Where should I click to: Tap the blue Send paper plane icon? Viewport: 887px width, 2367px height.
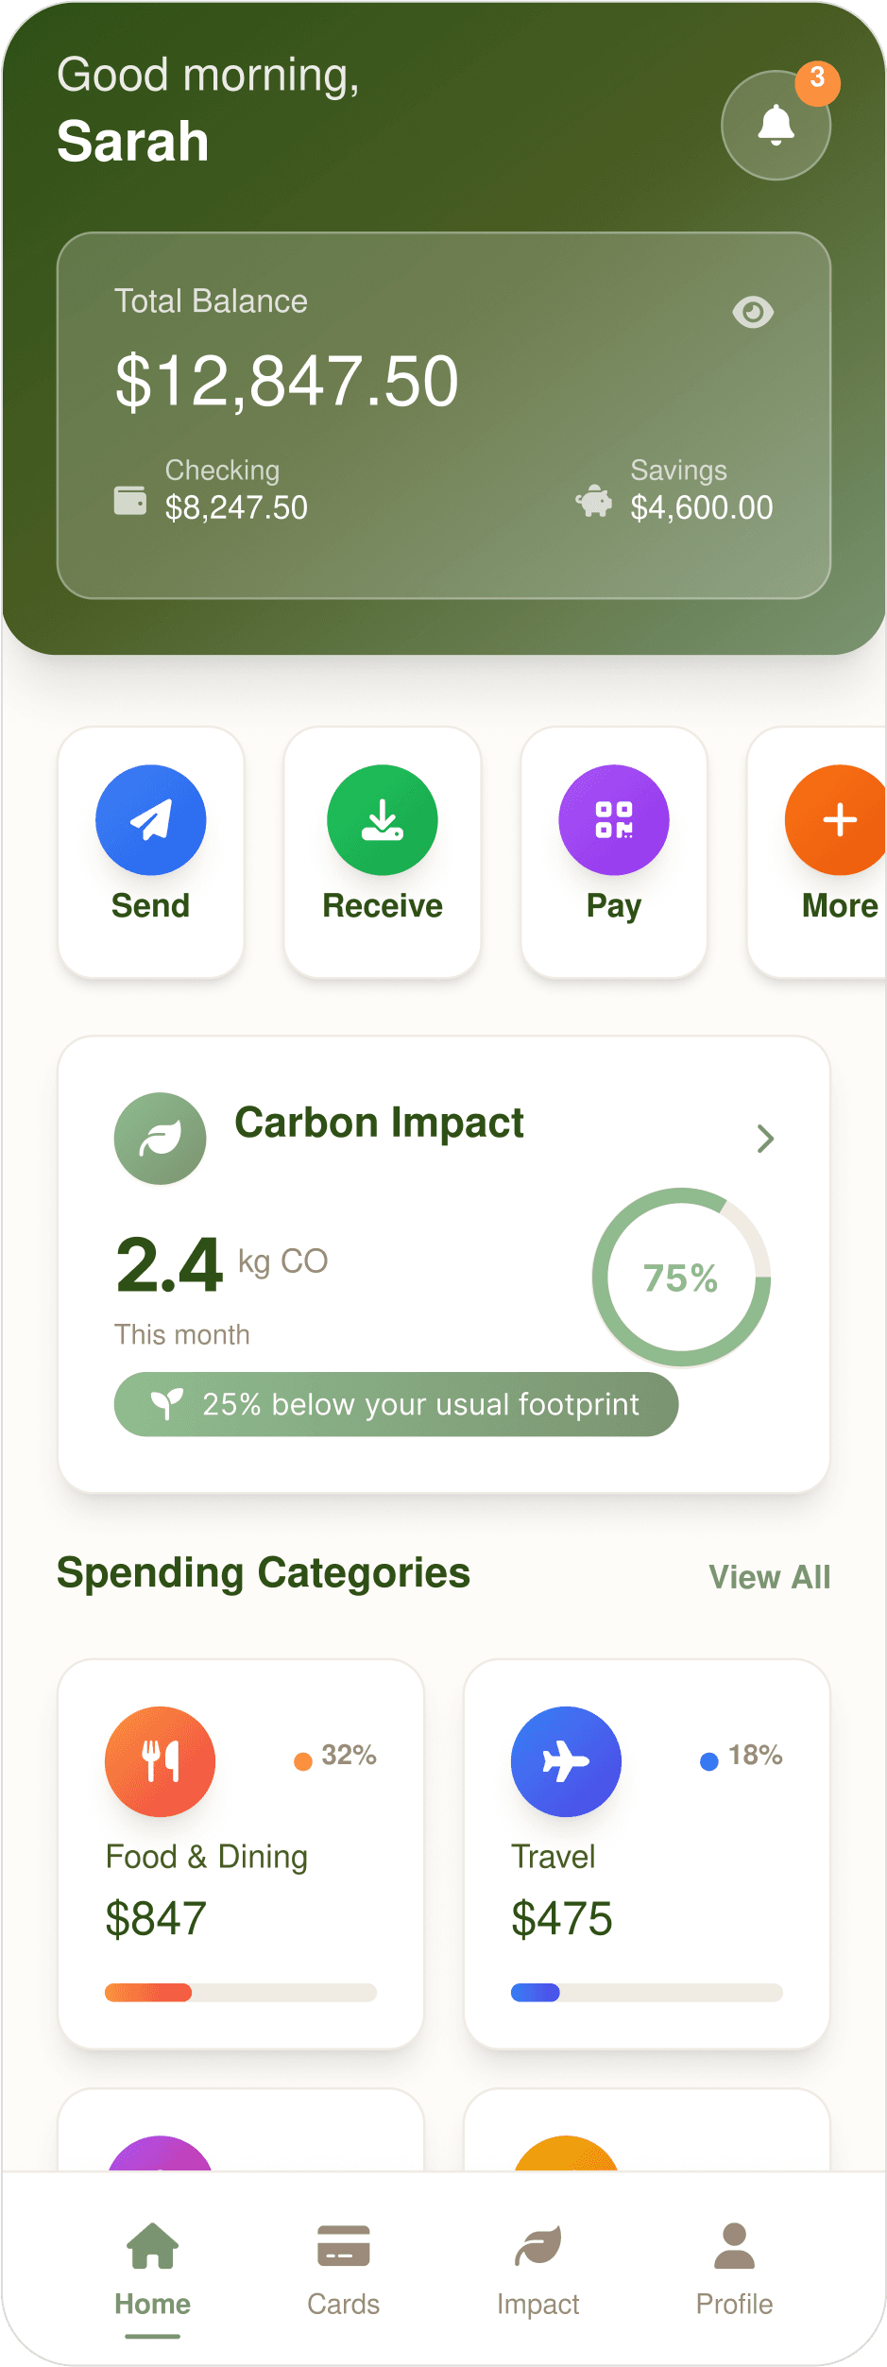pos(151,819)
